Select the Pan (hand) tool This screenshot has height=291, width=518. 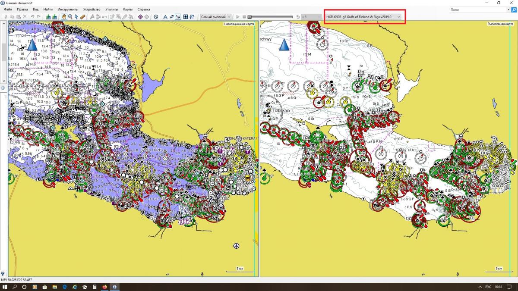pos(64,17)
